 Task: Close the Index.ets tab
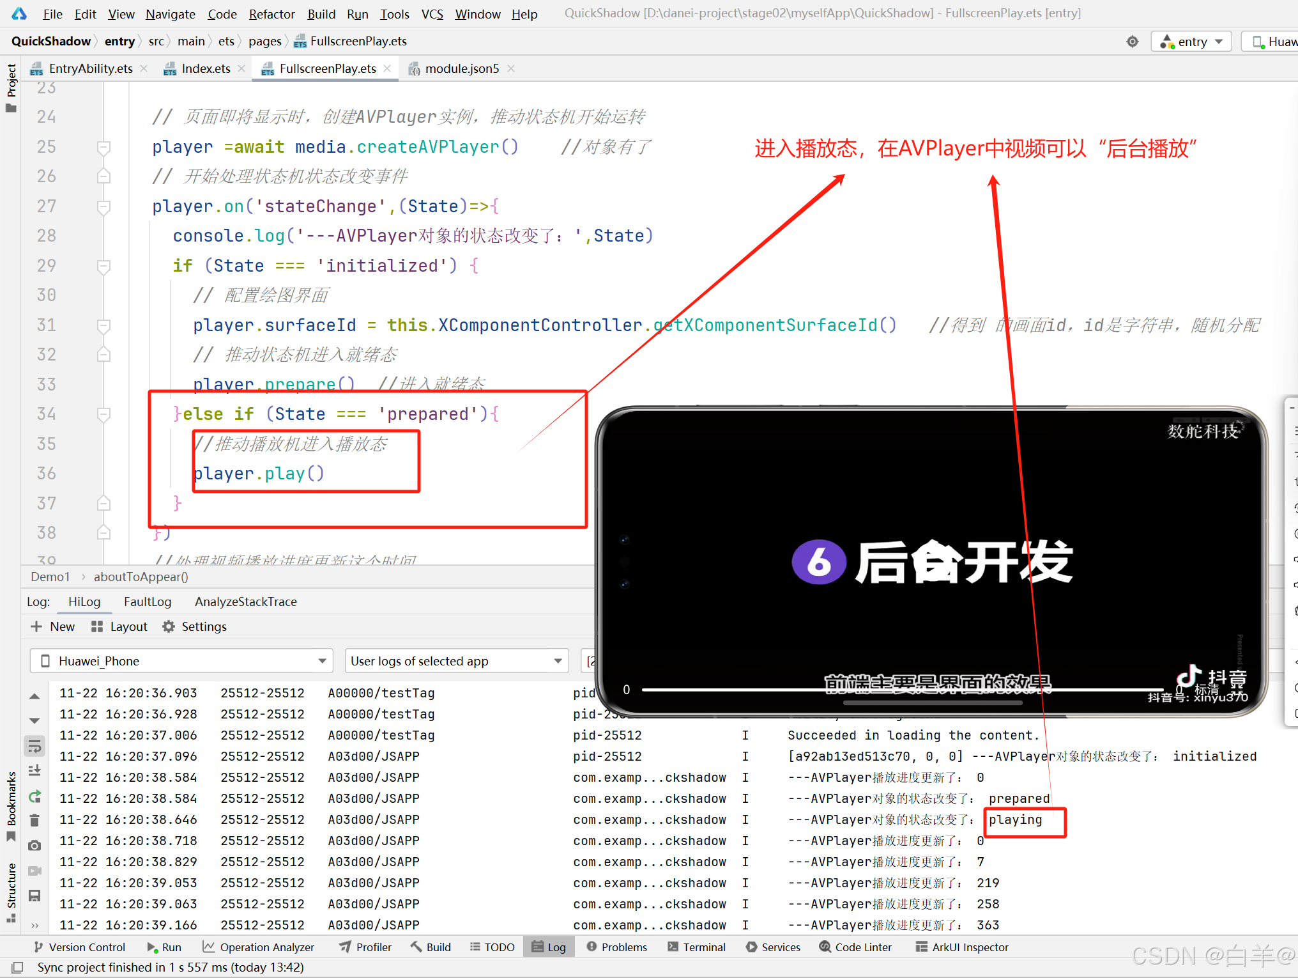click(241, 68)
